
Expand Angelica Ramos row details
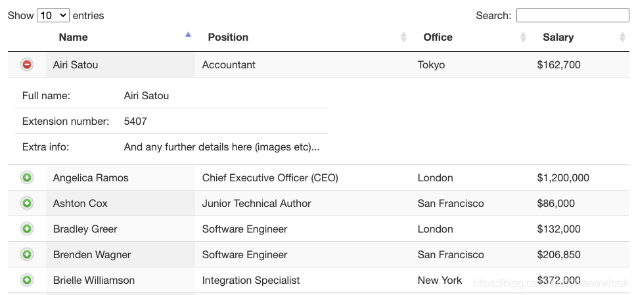(27, 177)
